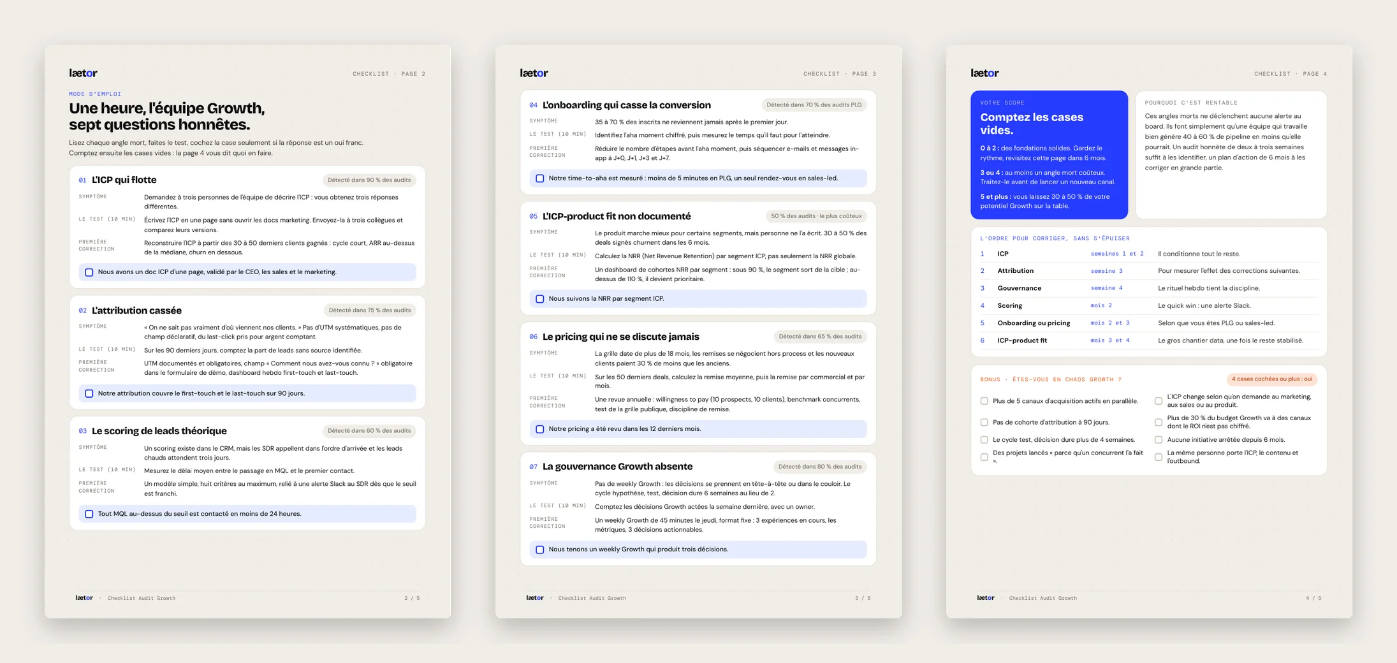Click 'Scoring' row label in correction order
The width and height of the screenshot is (1397, 663).
1009,306
